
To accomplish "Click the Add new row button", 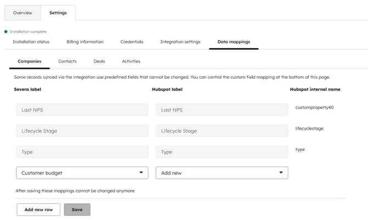I will point(38,210).
